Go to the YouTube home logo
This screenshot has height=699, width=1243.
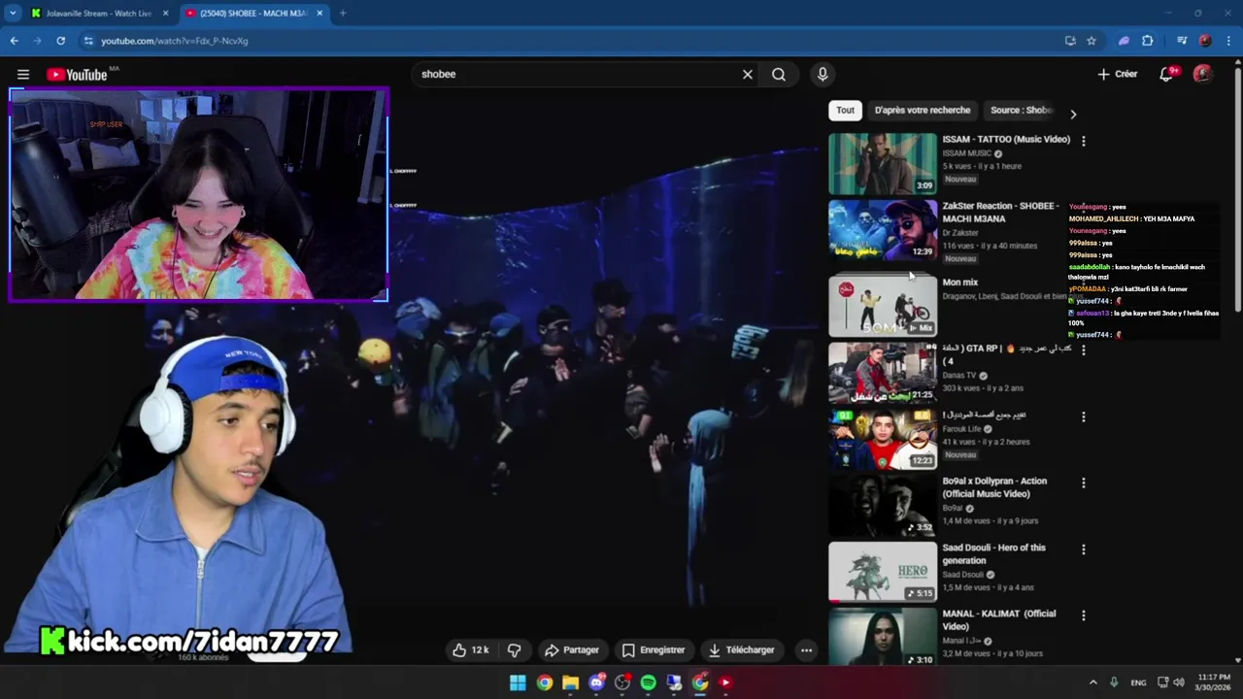pyautogui.click(x=77, y=75)
